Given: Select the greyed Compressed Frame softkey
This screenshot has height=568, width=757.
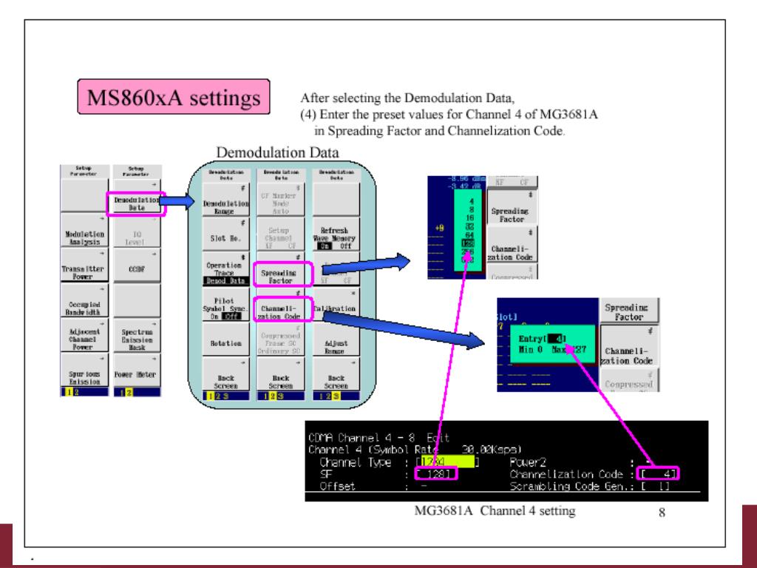Looking at the screenshot, I should [280, 339].
